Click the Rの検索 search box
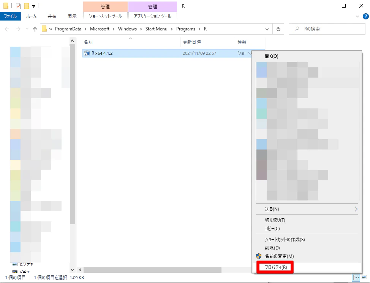Viewport: 370px width, 283px height. click(x=327, y=29)
